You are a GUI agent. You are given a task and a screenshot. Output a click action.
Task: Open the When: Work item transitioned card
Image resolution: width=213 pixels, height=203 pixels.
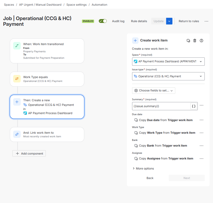[x=47, y=51]
